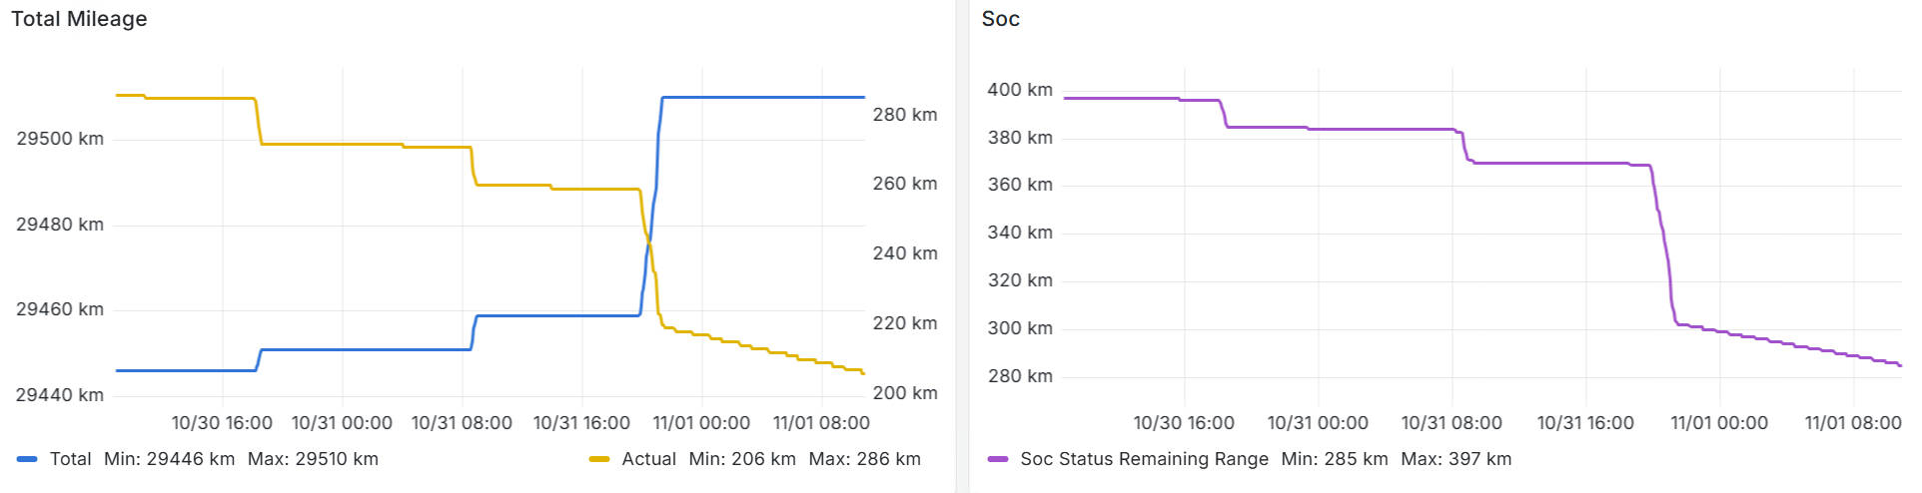Toggle the Actual series legend label
The width and height of the screenshot is (1922, 493).
[648, 459]
